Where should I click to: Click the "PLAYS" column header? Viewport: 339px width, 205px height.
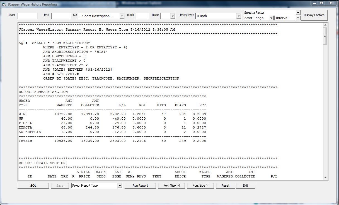180,105
